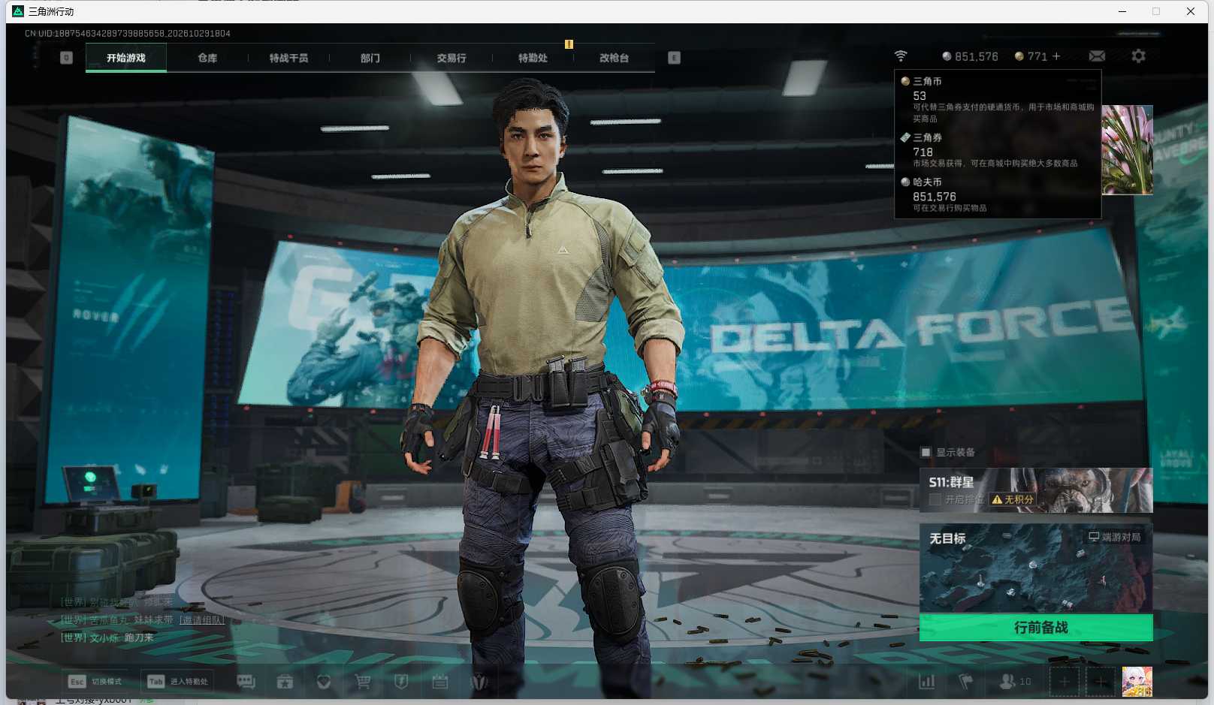This screenshot has height=705, width=1214.
Task: Select the 无目标 map card
Action: pos(1036,568)
